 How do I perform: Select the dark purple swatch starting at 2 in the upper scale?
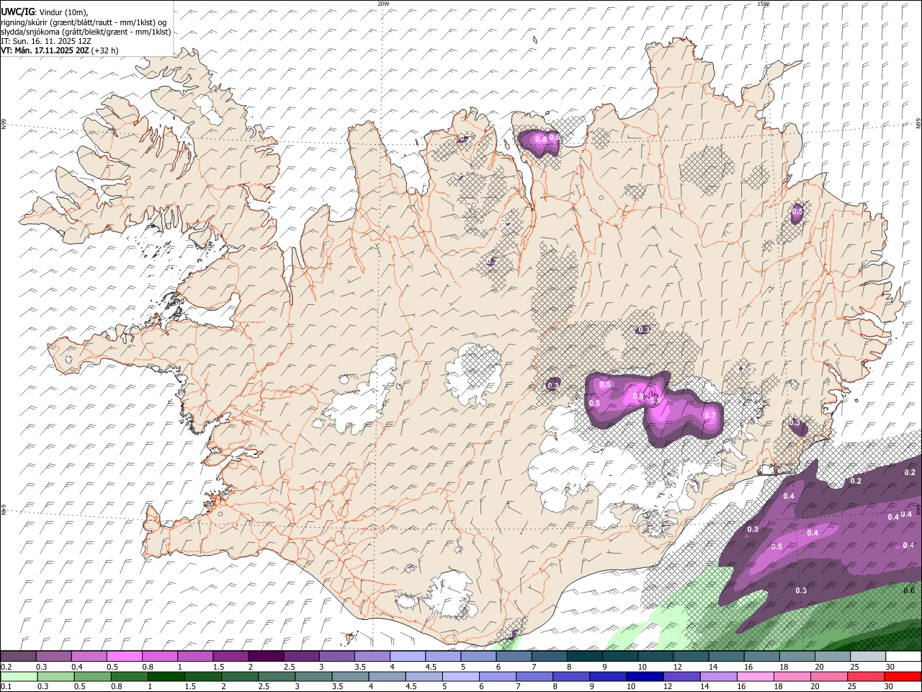tap(265, 657)
